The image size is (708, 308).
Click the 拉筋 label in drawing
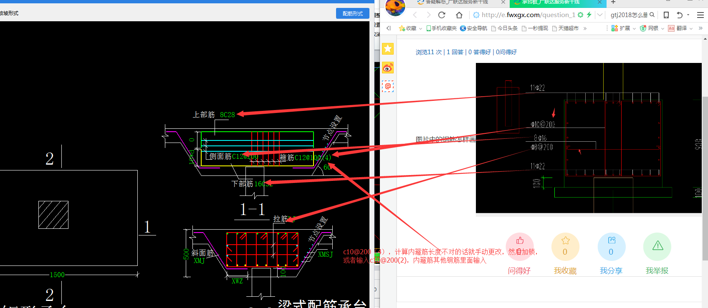tap(284, 219)
